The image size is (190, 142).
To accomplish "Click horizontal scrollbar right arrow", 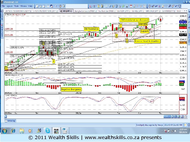I will [x=172, y=116].
